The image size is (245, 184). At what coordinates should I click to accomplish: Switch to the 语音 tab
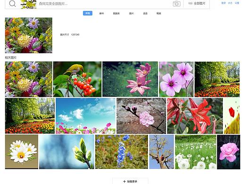click(145, 13)
